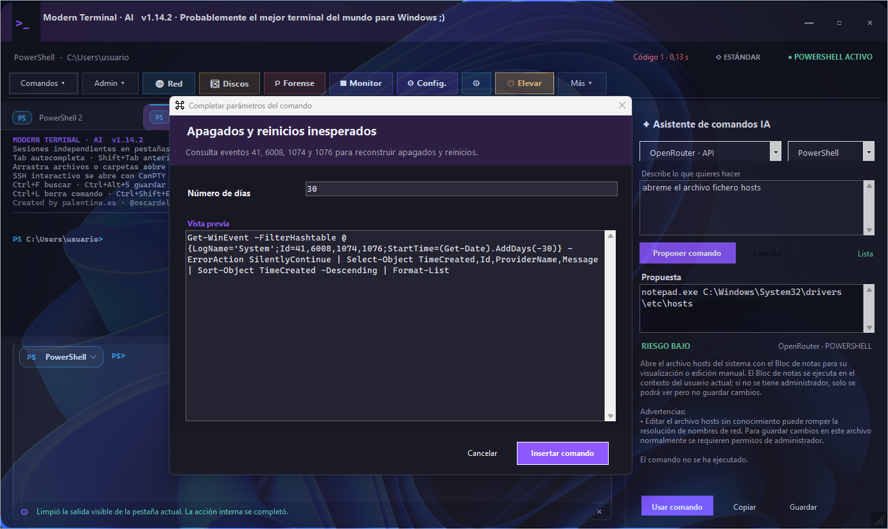This screenshot has height=529, width=888.
Task: Click the Elevar shield button
Action: [x=524, y=83]
